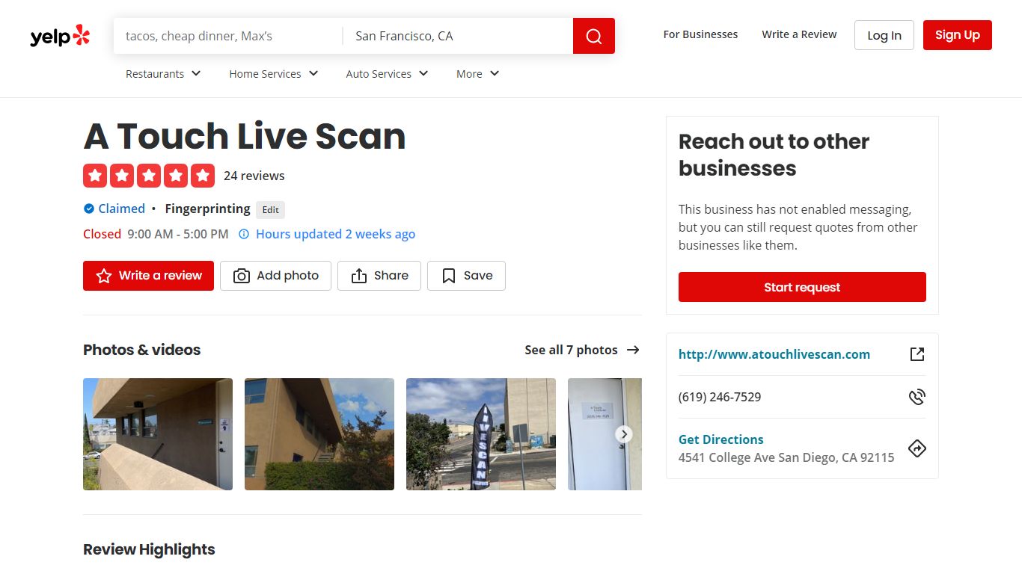Viewport: 1022px width, 574px height.
Task: Click the phone call icon
Action: point(917,397)
